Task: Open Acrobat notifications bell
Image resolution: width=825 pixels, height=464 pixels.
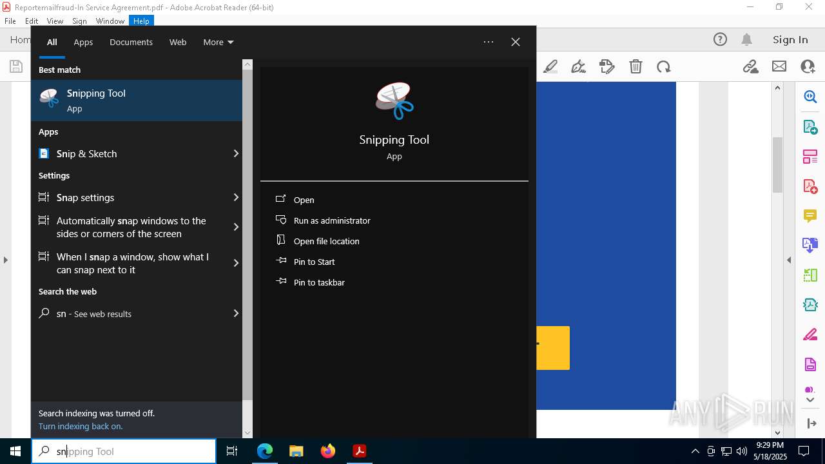Action: pyautogui.click(x=747, y=40)
